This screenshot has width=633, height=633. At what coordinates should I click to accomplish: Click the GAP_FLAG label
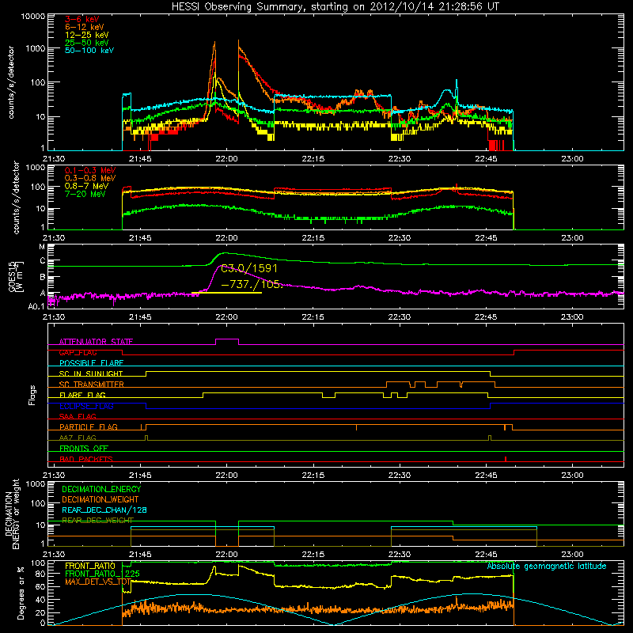coord(78,352)
